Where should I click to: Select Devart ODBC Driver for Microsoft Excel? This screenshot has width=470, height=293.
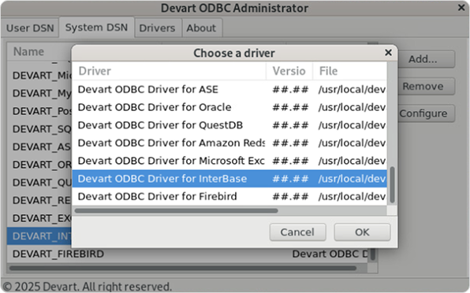tap(229, 161)
